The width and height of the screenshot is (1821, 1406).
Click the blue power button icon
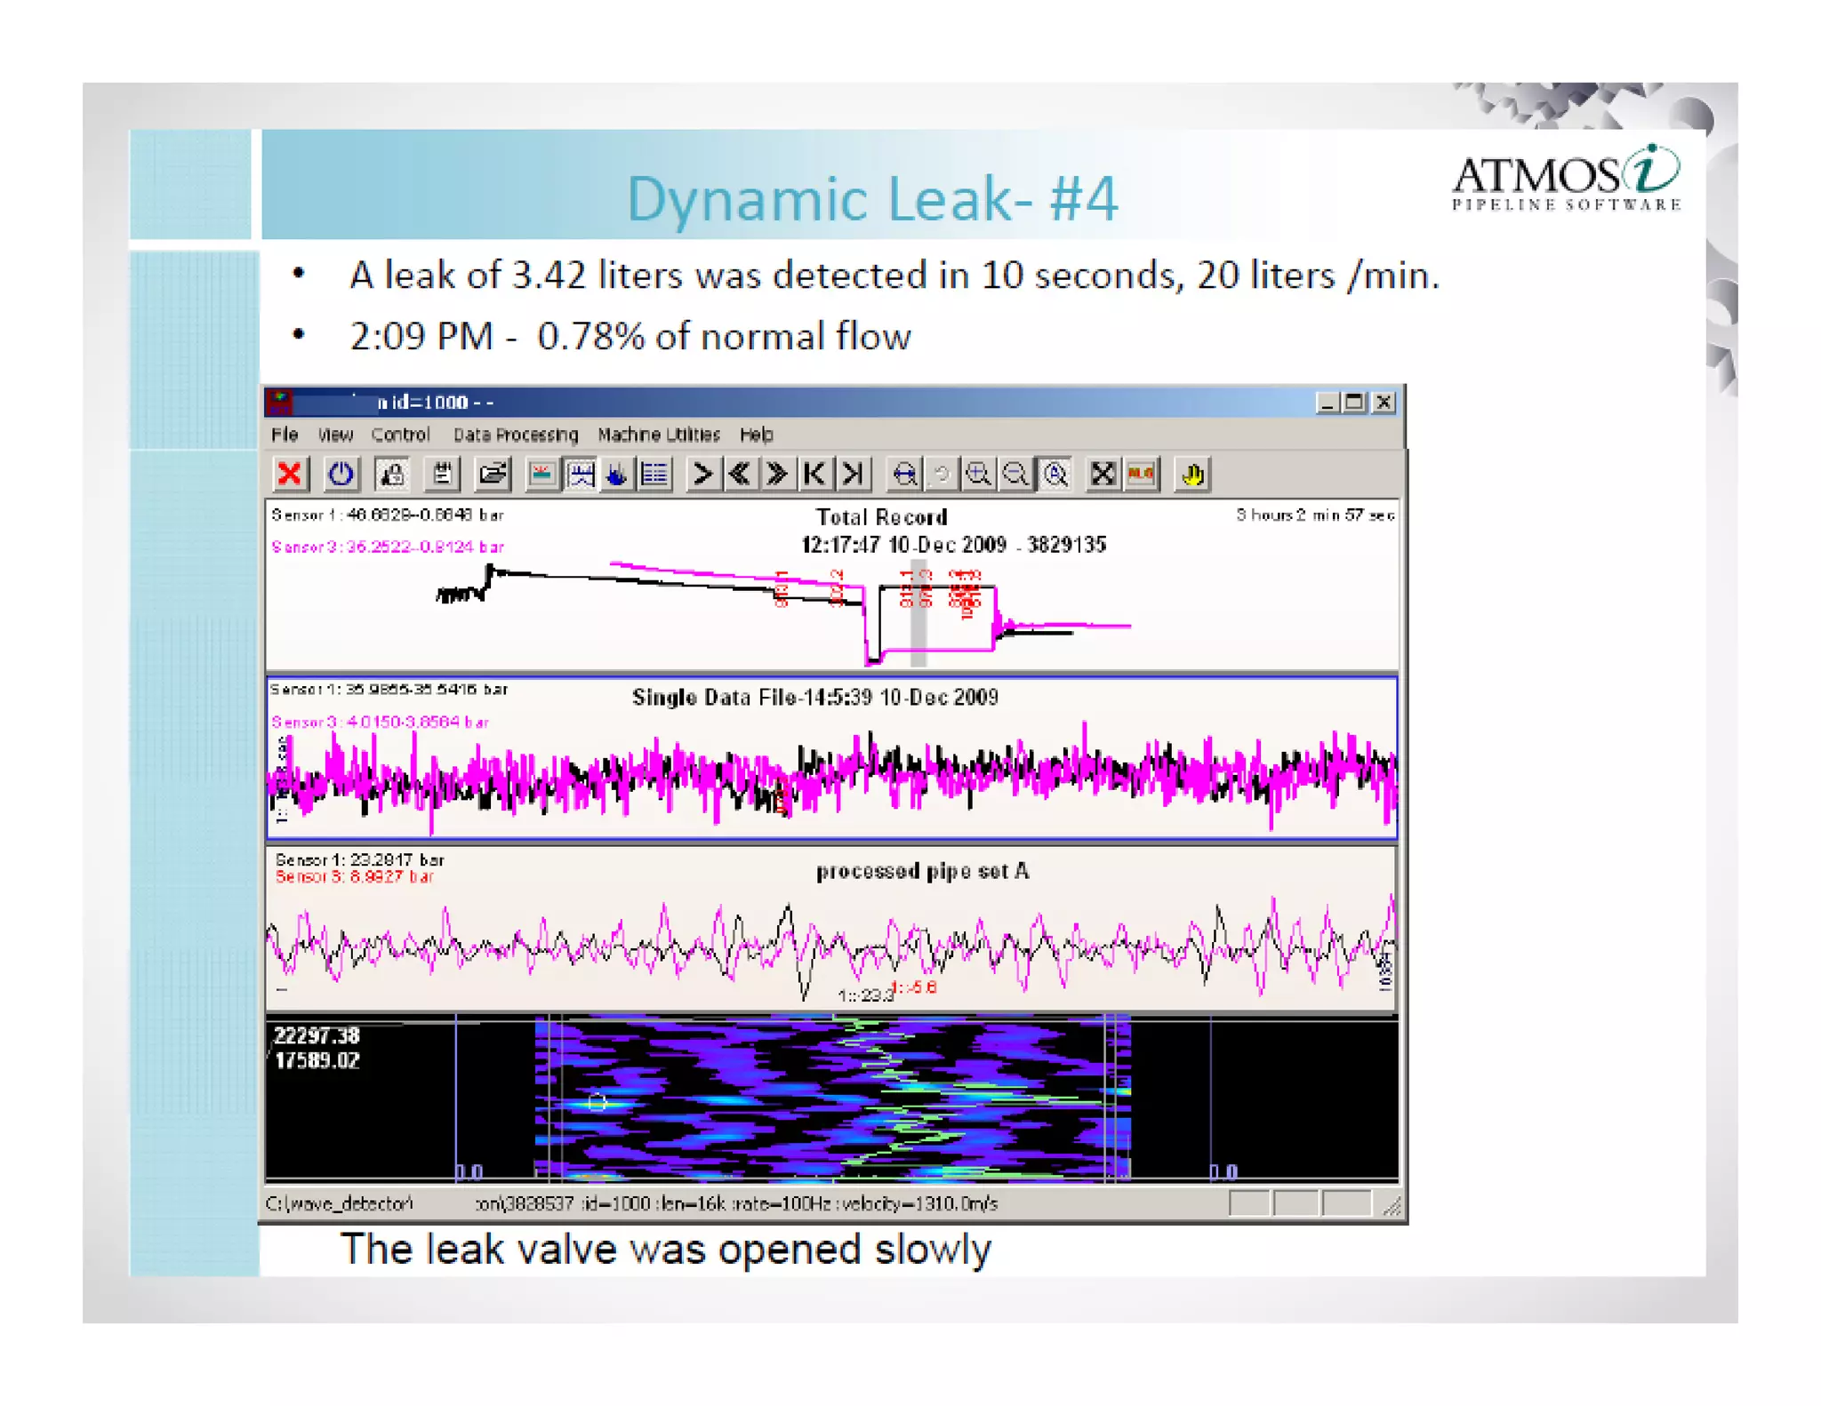341,474
